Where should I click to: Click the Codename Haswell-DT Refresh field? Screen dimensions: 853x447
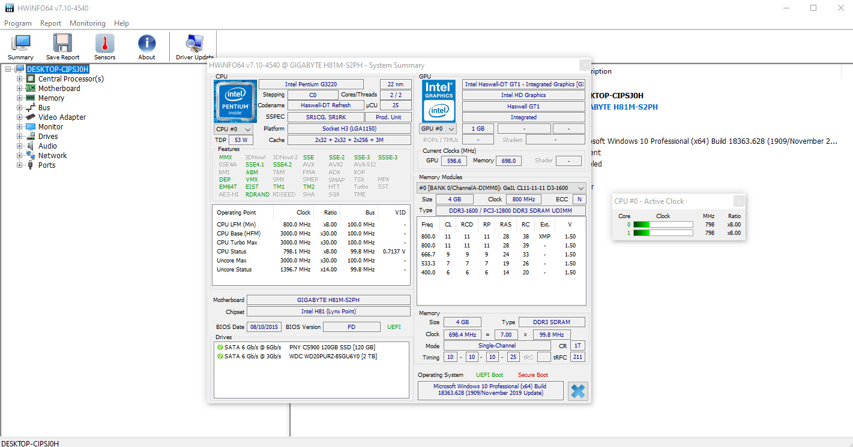(x=326, y=105)
